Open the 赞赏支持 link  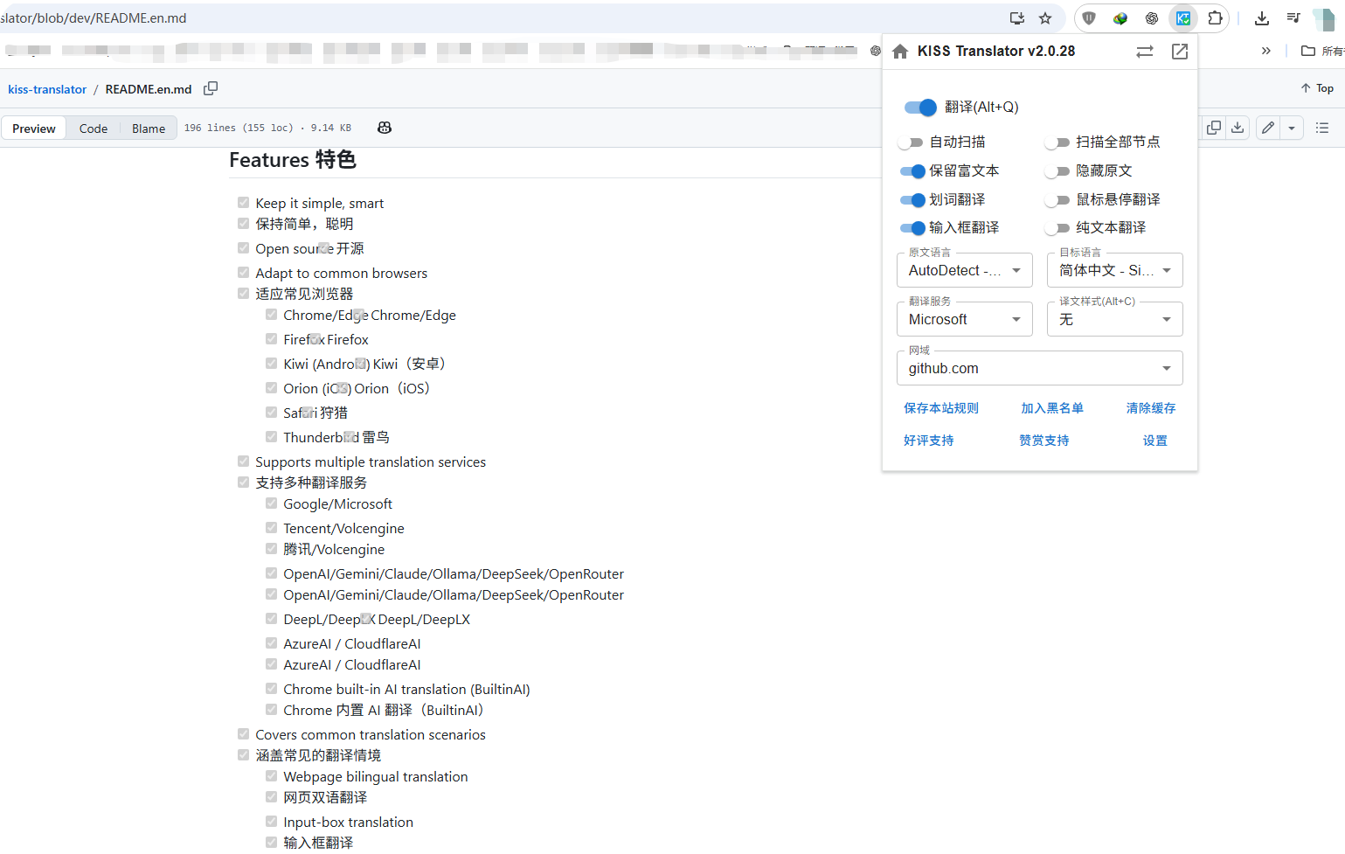pyautogui.click(x=1044, y=441)
